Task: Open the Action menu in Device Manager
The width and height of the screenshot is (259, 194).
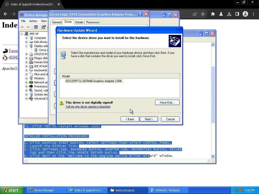Action: click(33, 21)
